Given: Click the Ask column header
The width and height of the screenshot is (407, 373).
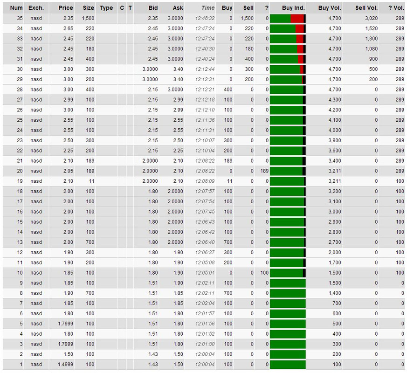Looking at the screenshot, I should pos(178,8).
